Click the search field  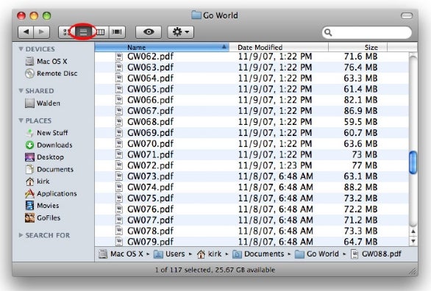(x=367, y=32)
